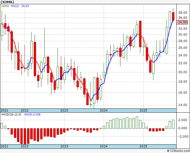Click the 36.00 price axis label
The image size is (190, 153).
coord(183,18)
